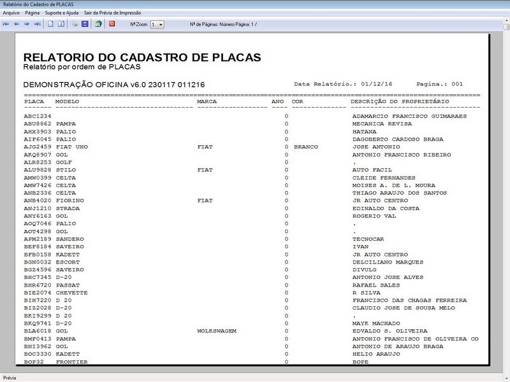Select Sair da Prévia de Impressão
The width and height of the screenshot is (510, 382).
[x=113, y=11]
